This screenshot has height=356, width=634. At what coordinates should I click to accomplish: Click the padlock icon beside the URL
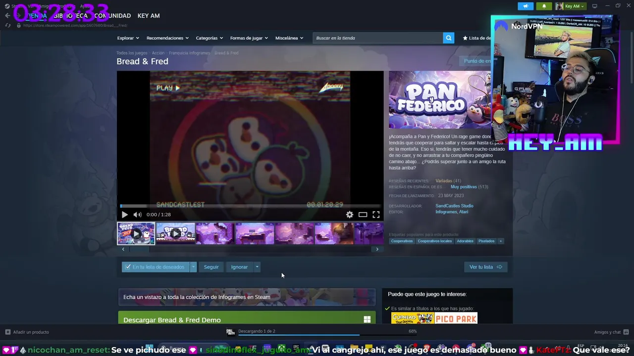pos(19,25)
